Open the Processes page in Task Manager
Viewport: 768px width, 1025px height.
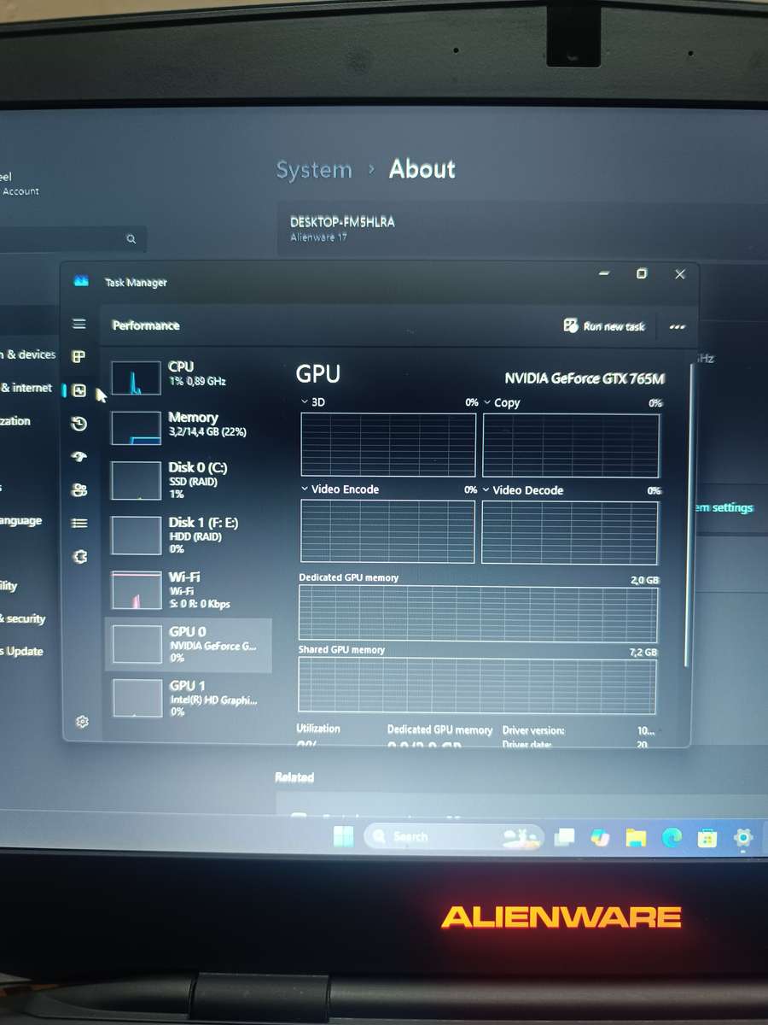(79, 357)
